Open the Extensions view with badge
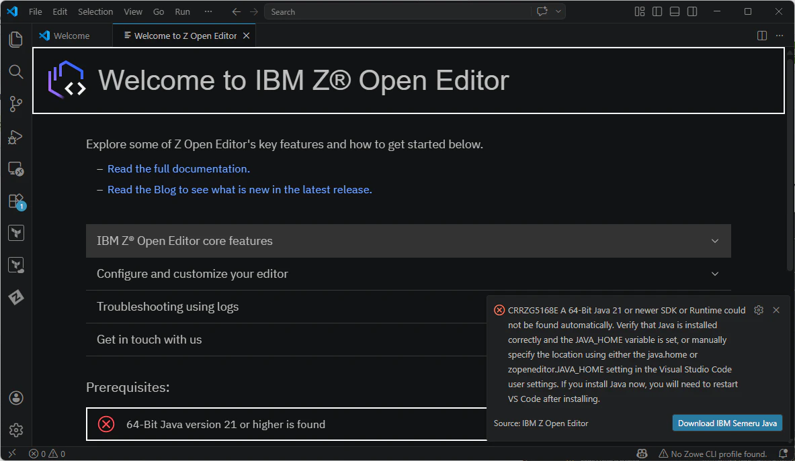 click(x=15, y=201)
